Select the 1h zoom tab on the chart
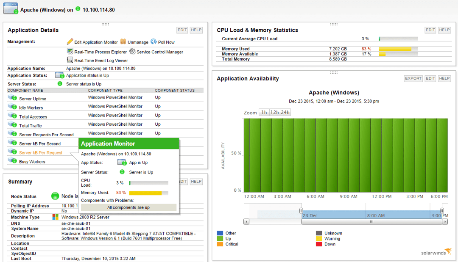Screen dimensions: 458x262 [x=265, y=112]
